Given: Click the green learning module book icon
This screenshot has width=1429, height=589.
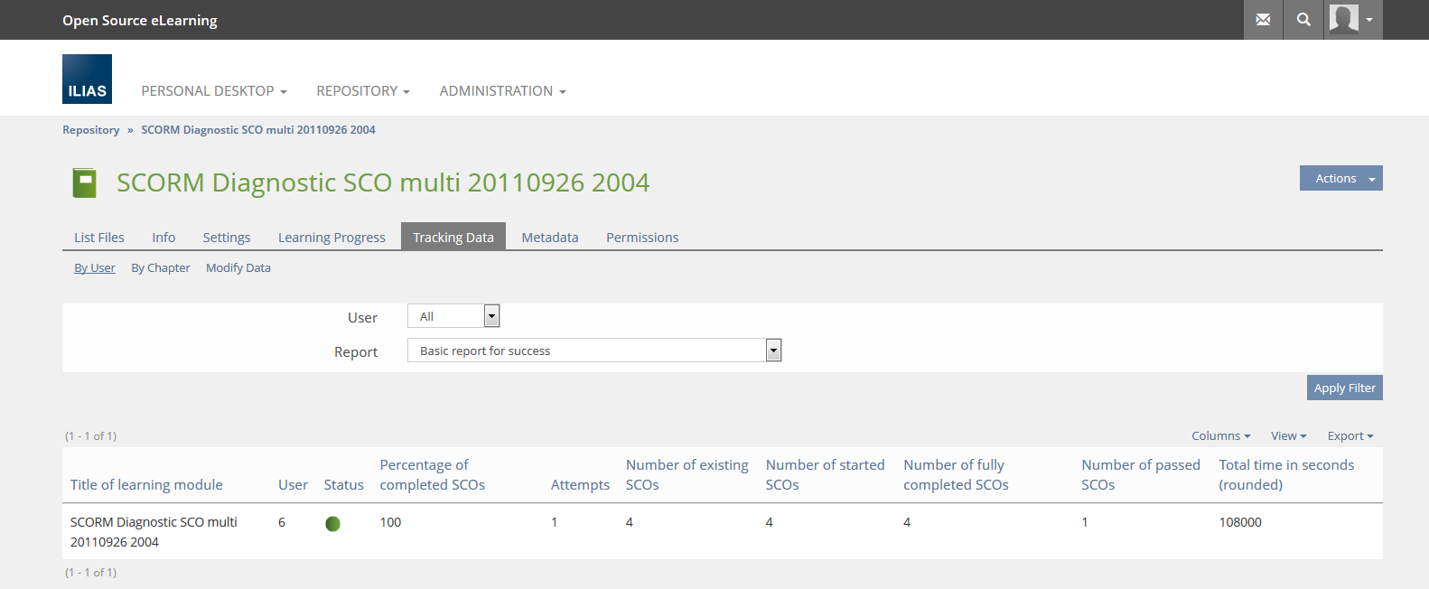Looking at the screenshot, I should pos(84,182).
